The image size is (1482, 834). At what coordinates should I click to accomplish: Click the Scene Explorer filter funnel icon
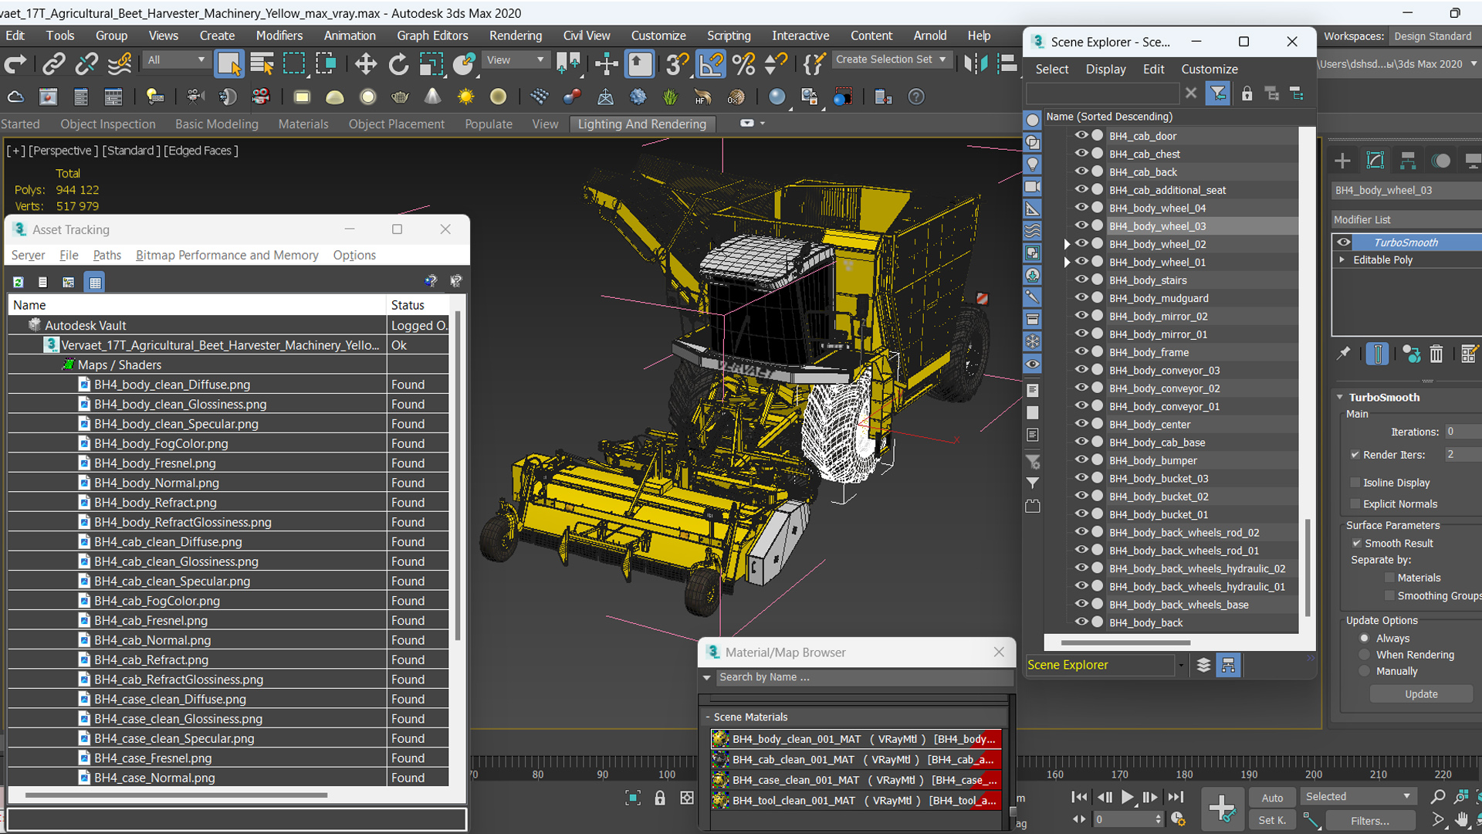(1218, 93)
